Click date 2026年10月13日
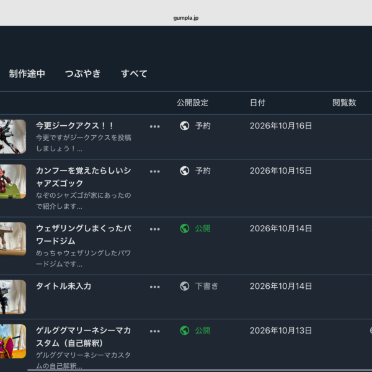This screenshot has width=372, height=372. 281,330
